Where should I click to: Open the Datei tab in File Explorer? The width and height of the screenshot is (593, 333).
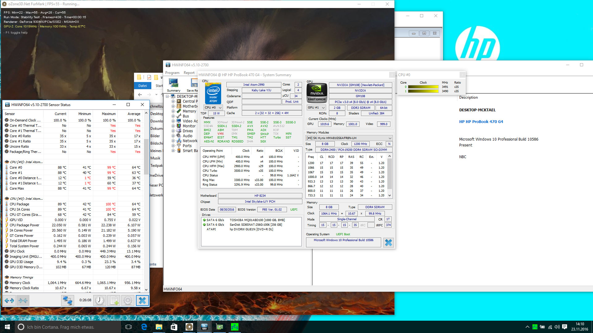click(143, 86)
